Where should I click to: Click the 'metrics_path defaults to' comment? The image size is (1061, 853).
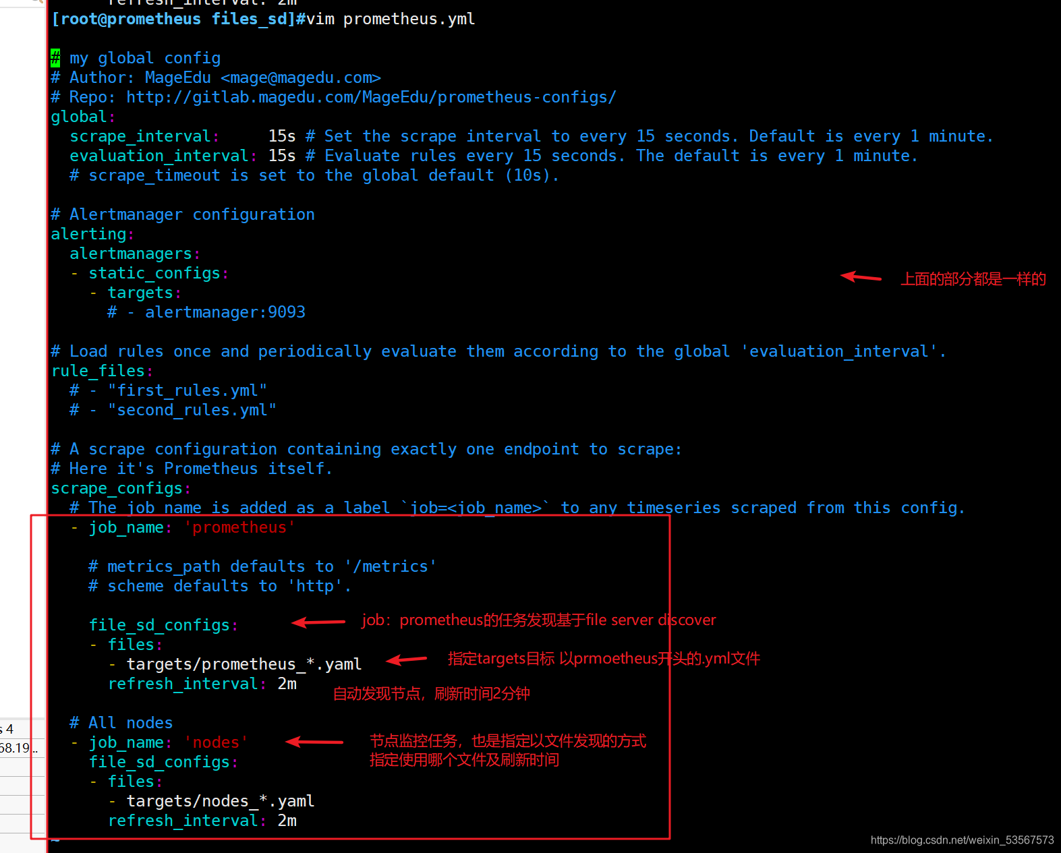click(262, 566)
